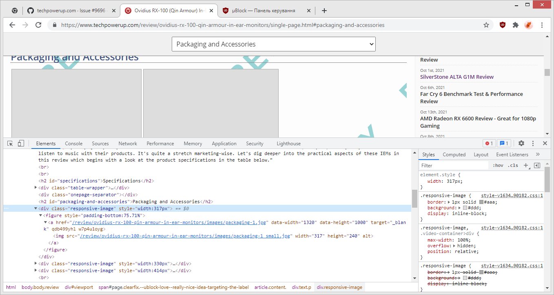Toggle the device emulation toolbar

coord(21,143)
